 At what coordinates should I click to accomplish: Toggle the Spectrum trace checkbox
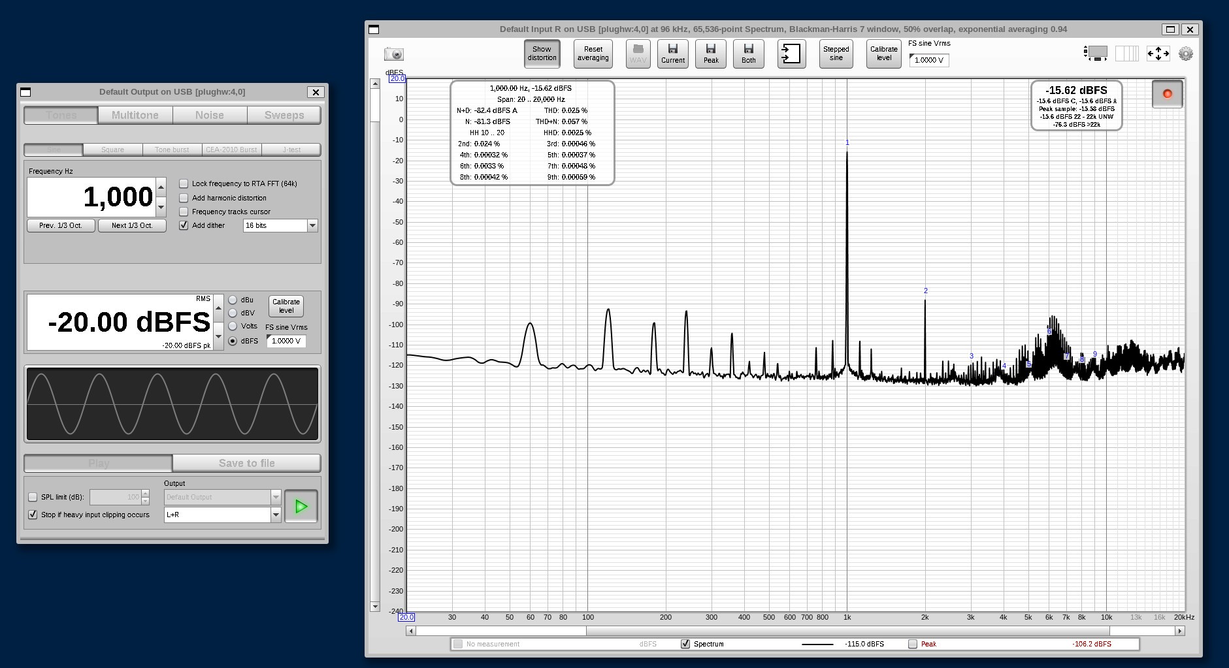685,644
